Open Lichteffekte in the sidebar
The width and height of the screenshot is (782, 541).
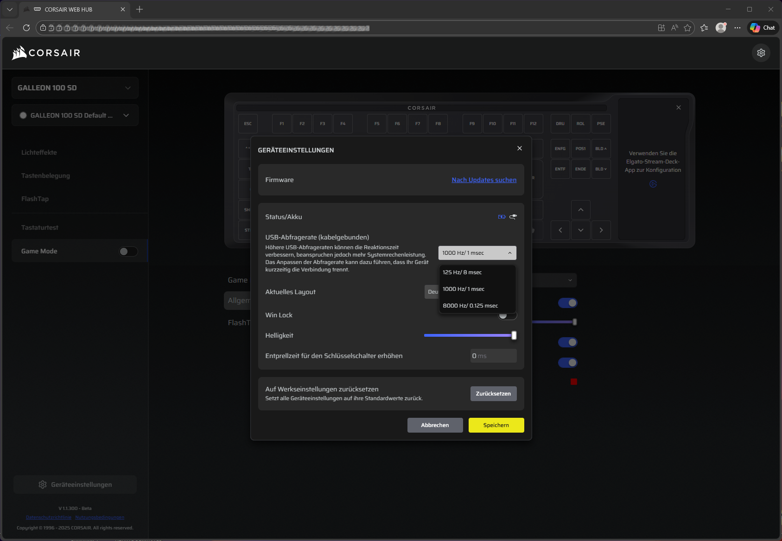click(x=39, y=152)
